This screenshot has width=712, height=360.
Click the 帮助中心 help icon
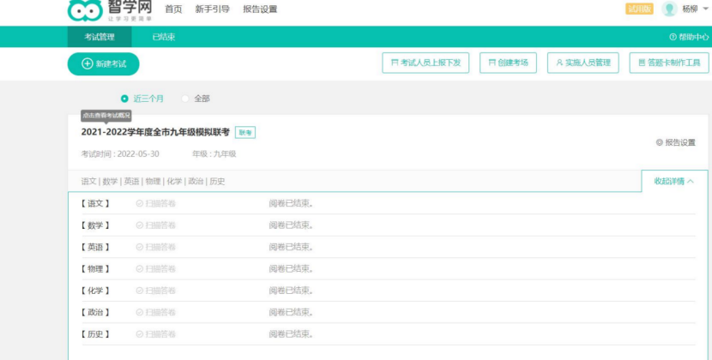point(673,37)
